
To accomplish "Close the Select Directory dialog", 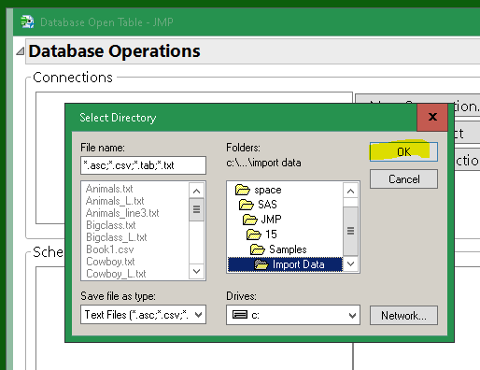I will point(432,117).
